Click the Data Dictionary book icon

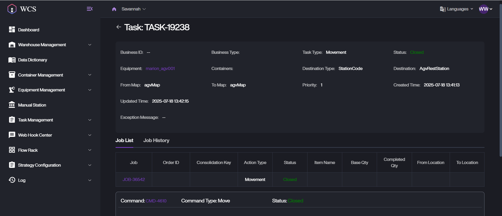(x=12, y=60)
